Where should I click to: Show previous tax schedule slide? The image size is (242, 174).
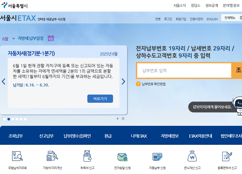point(4,81)
